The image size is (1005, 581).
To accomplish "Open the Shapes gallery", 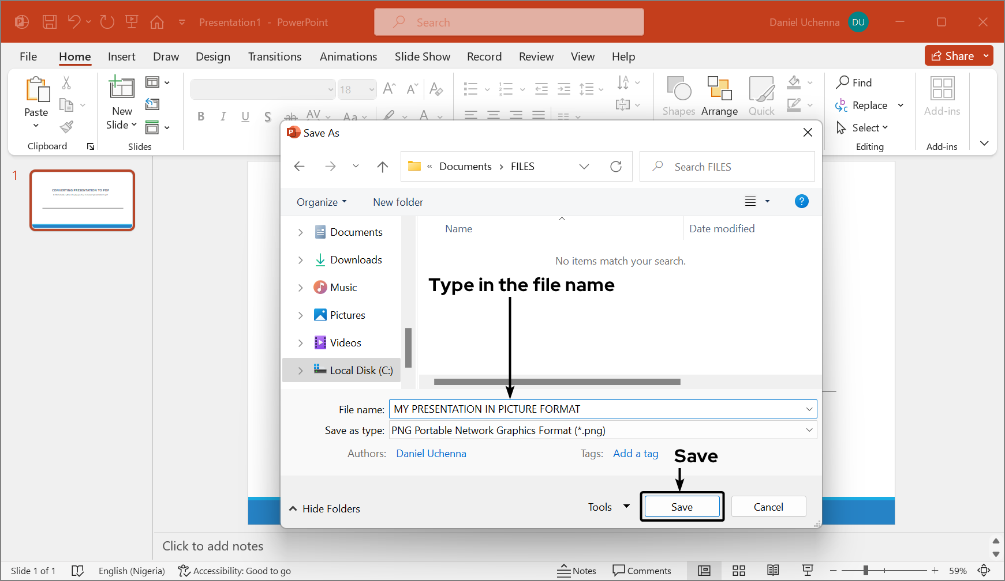I will [678, 95].
